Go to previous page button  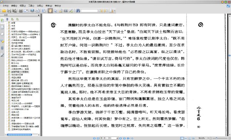pyautogui.click(x=98, y=138)
